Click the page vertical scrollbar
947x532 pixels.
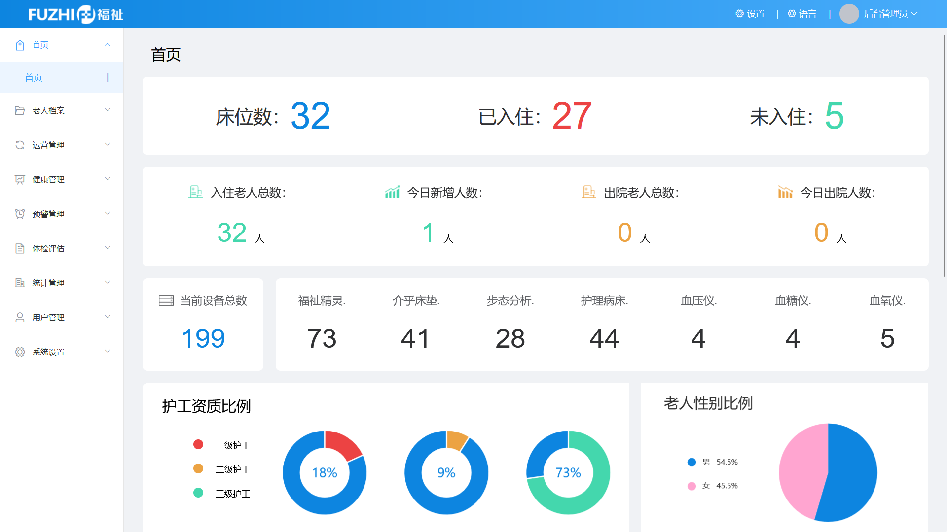point(944,156)
